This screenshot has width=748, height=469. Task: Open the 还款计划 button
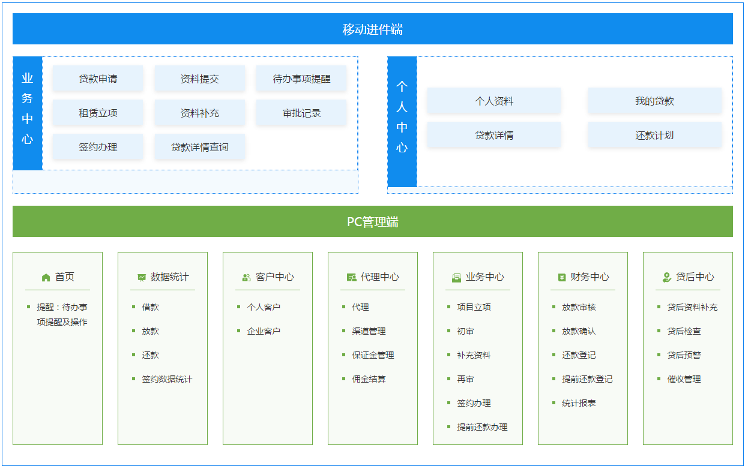(x=654, y=135)
